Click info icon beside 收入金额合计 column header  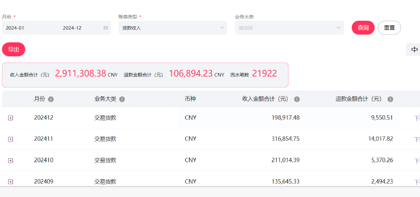(x=297, y=100)
